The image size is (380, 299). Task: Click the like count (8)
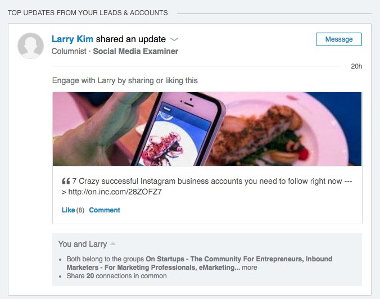pos(80,210)
